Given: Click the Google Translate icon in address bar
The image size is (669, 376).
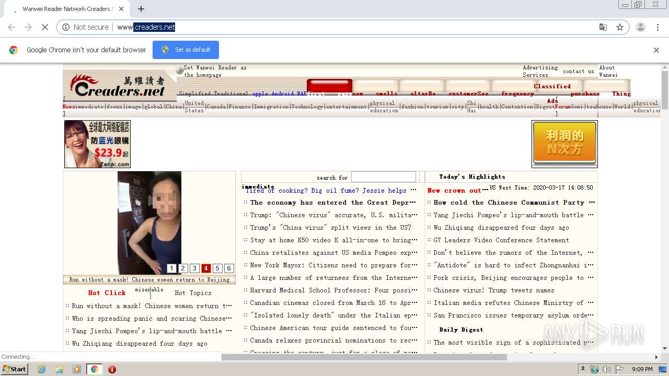Looking at the screenshot, I should point(603,27).
